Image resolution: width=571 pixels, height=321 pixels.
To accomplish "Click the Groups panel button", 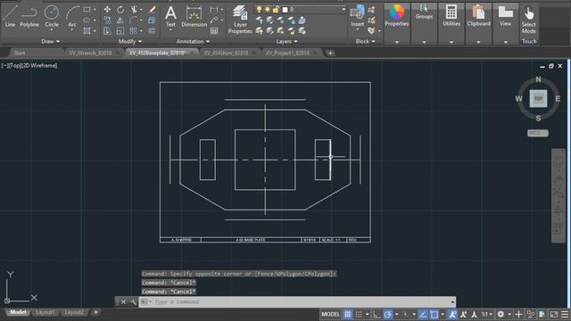I will point(424,12).
